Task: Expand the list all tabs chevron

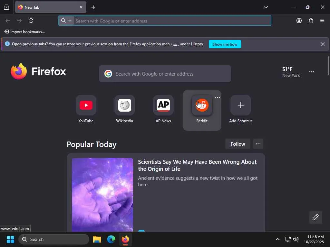Action: [266, 7]
